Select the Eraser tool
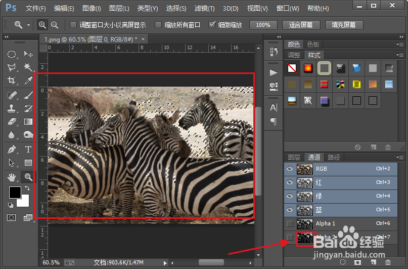This screenshot has height=269, width=408. point(12,122)
